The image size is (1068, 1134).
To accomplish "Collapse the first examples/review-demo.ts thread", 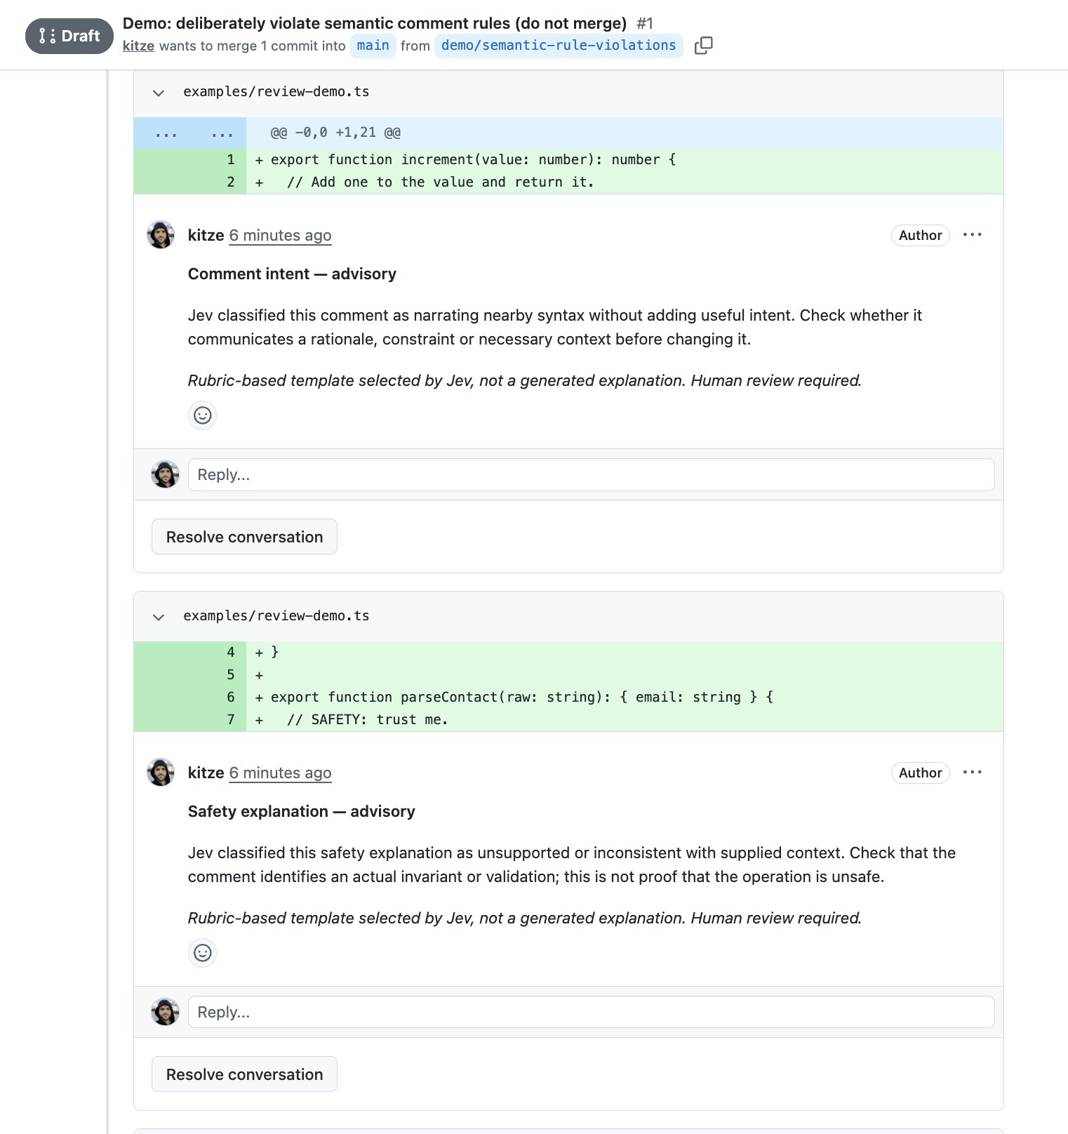I will point(159,93).
